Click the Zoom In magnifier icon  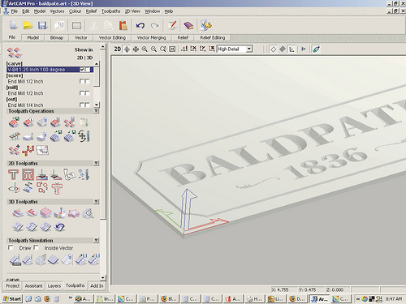click(x=145, y=49)
